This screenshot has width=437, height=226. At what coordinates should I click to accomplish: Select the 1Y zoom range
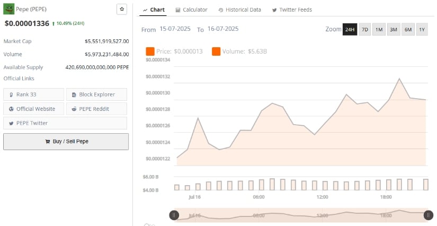pyautogui.click(x=422, y=29)
